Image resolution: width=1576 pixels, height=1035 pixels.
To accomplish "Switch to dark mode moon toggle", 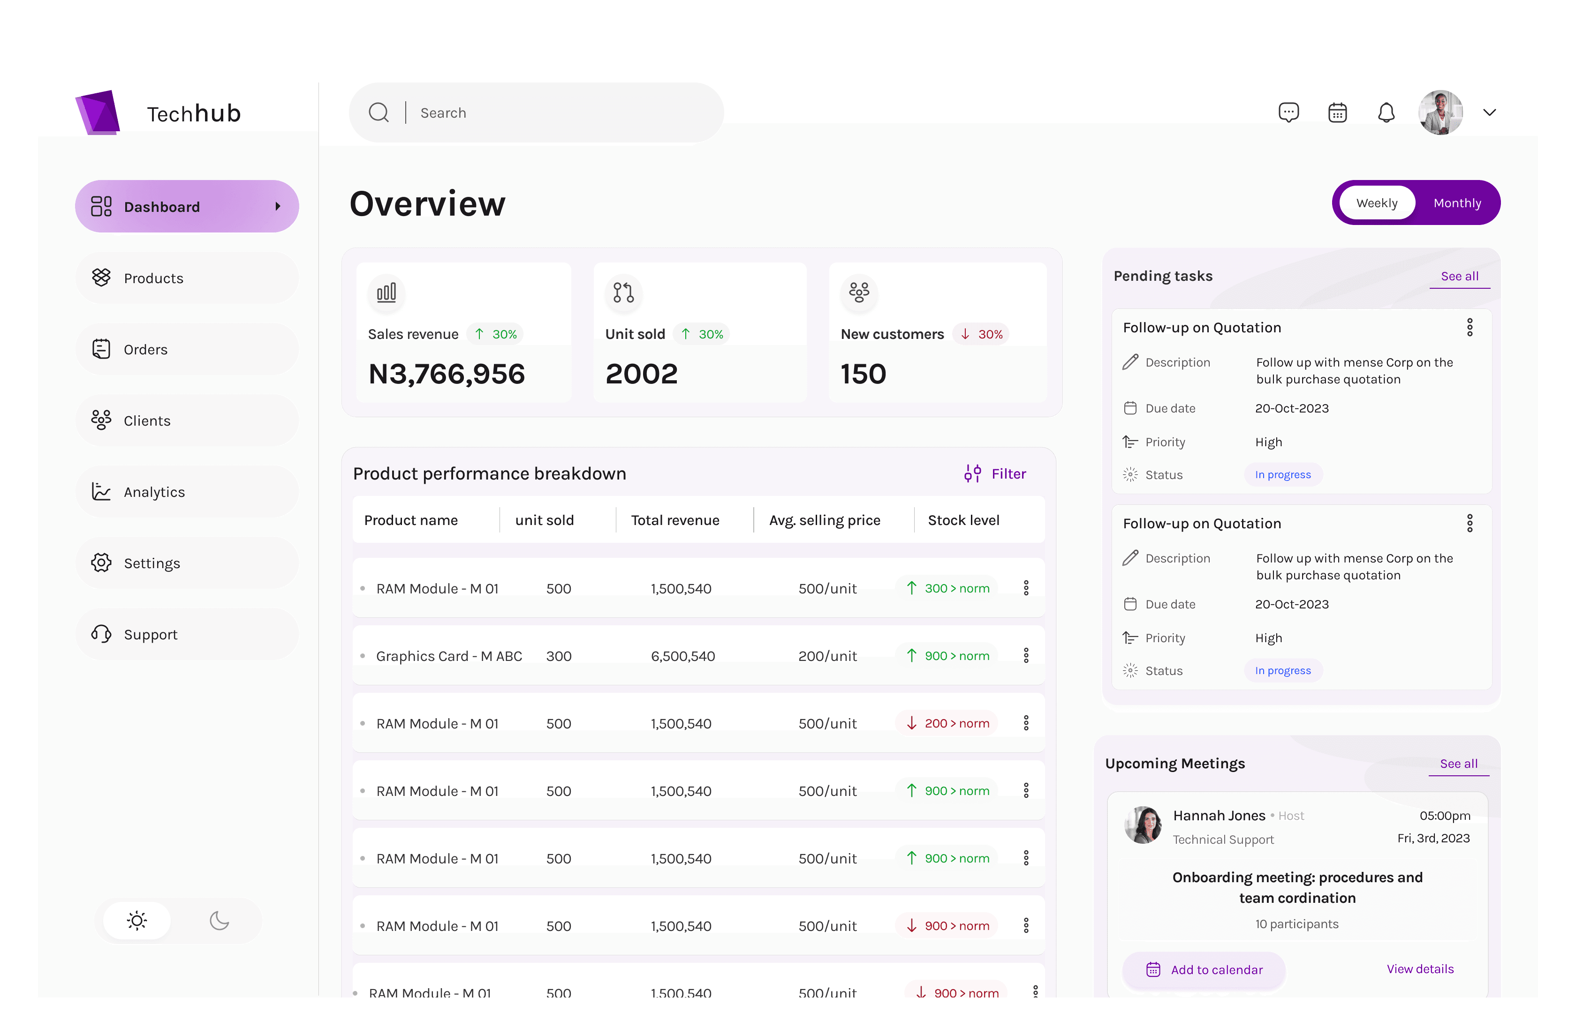I will click(219, 921).
